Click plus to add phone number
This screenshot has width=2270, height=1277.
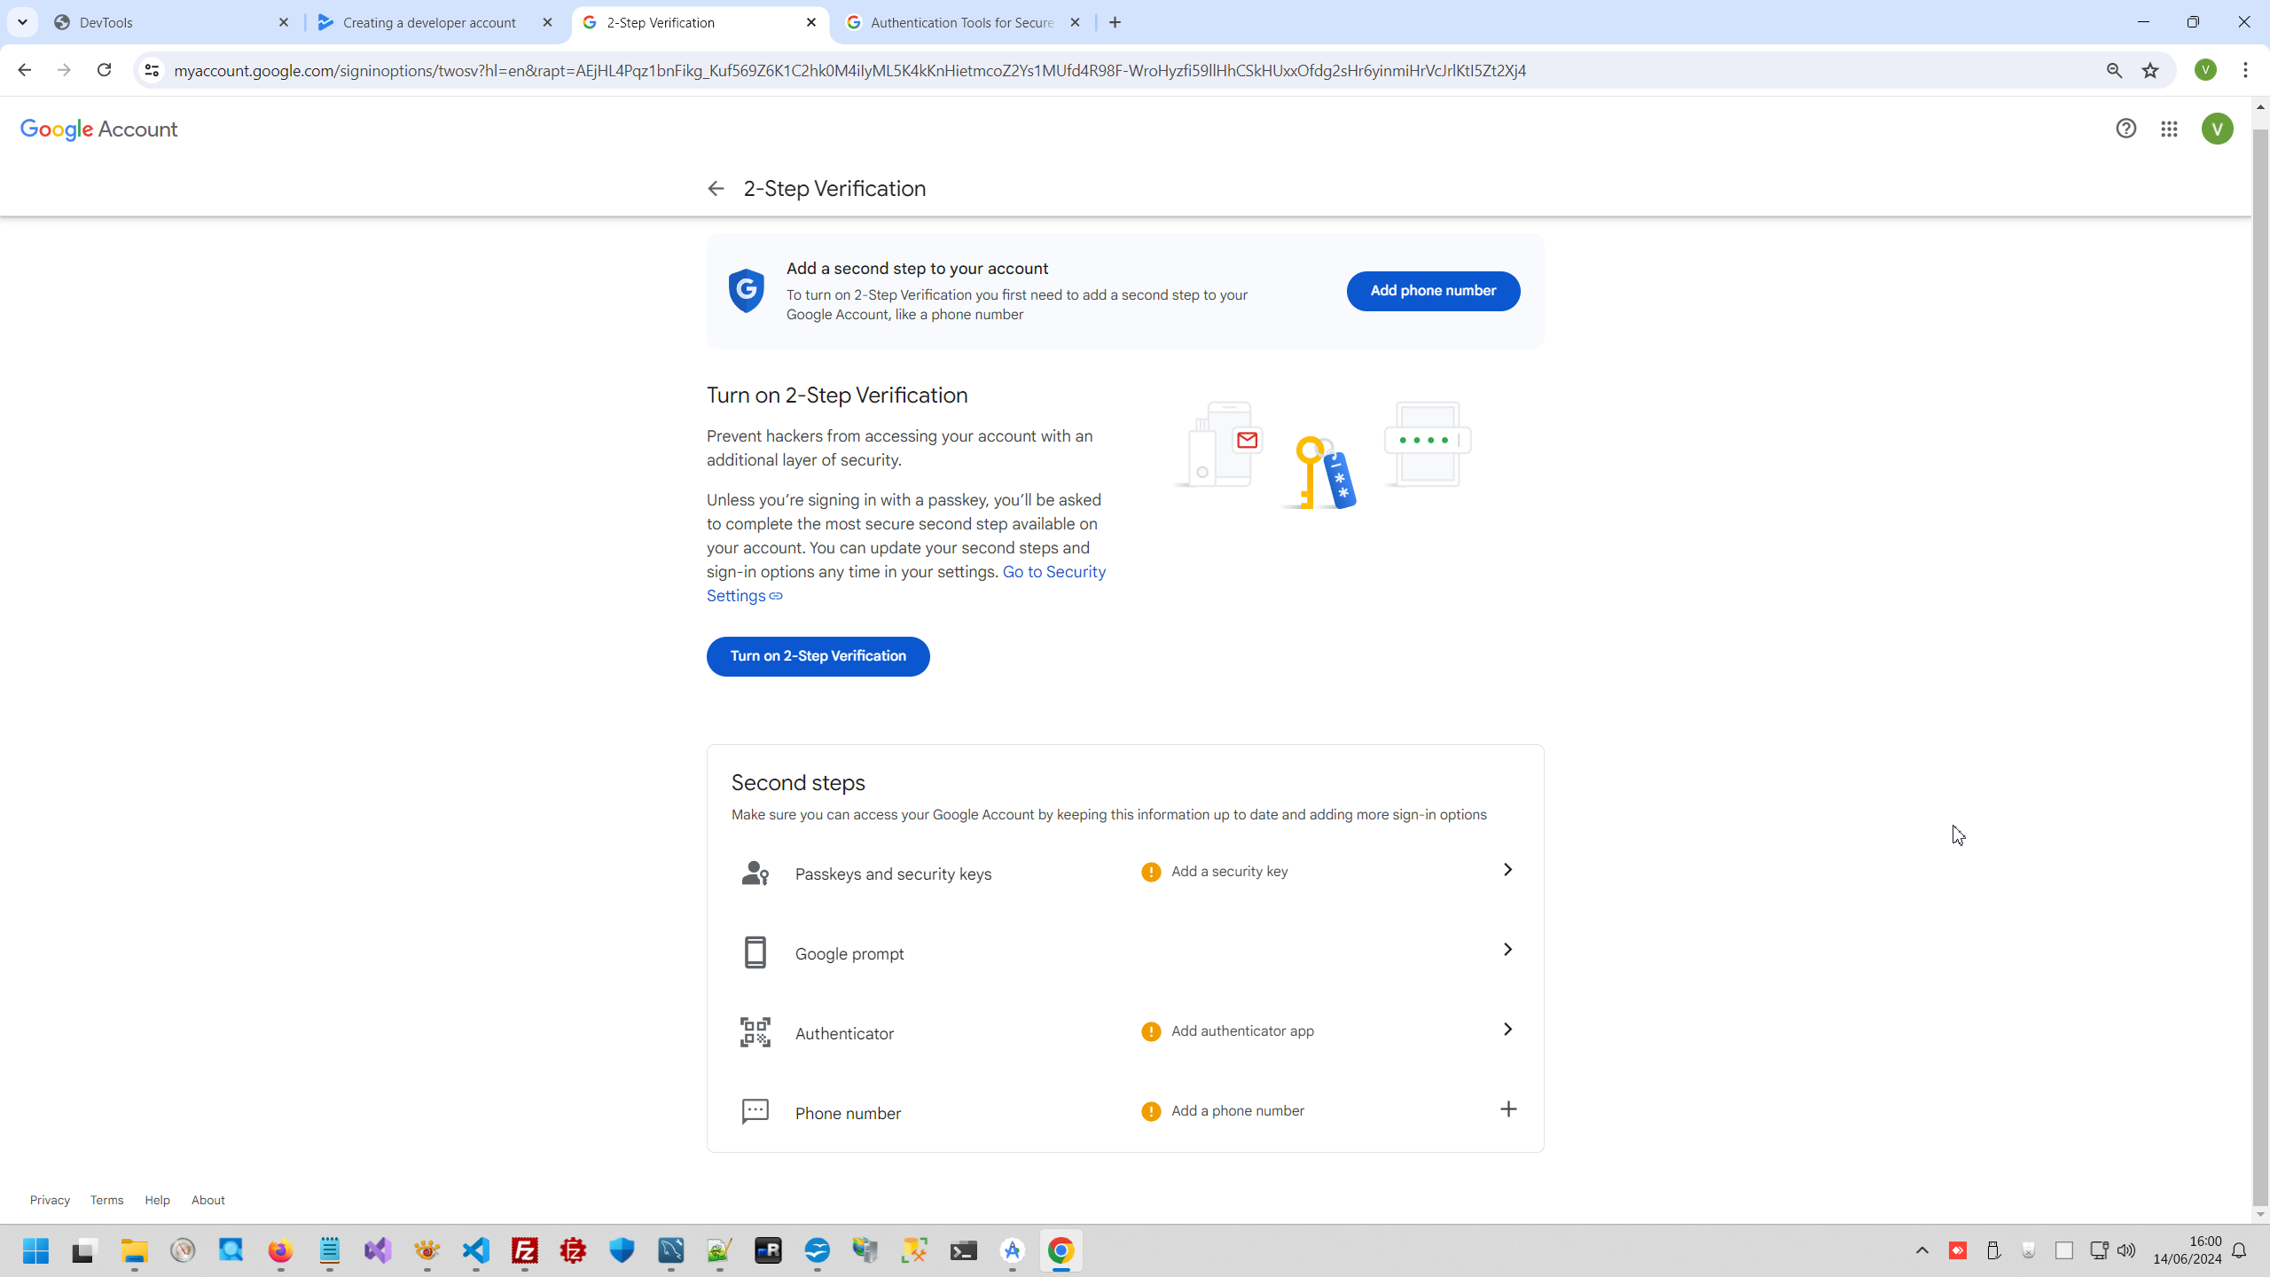click(x=1507, y=1109)
